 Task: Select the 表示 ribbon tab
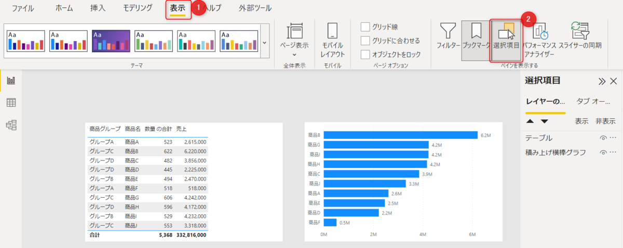pos(178,9)
